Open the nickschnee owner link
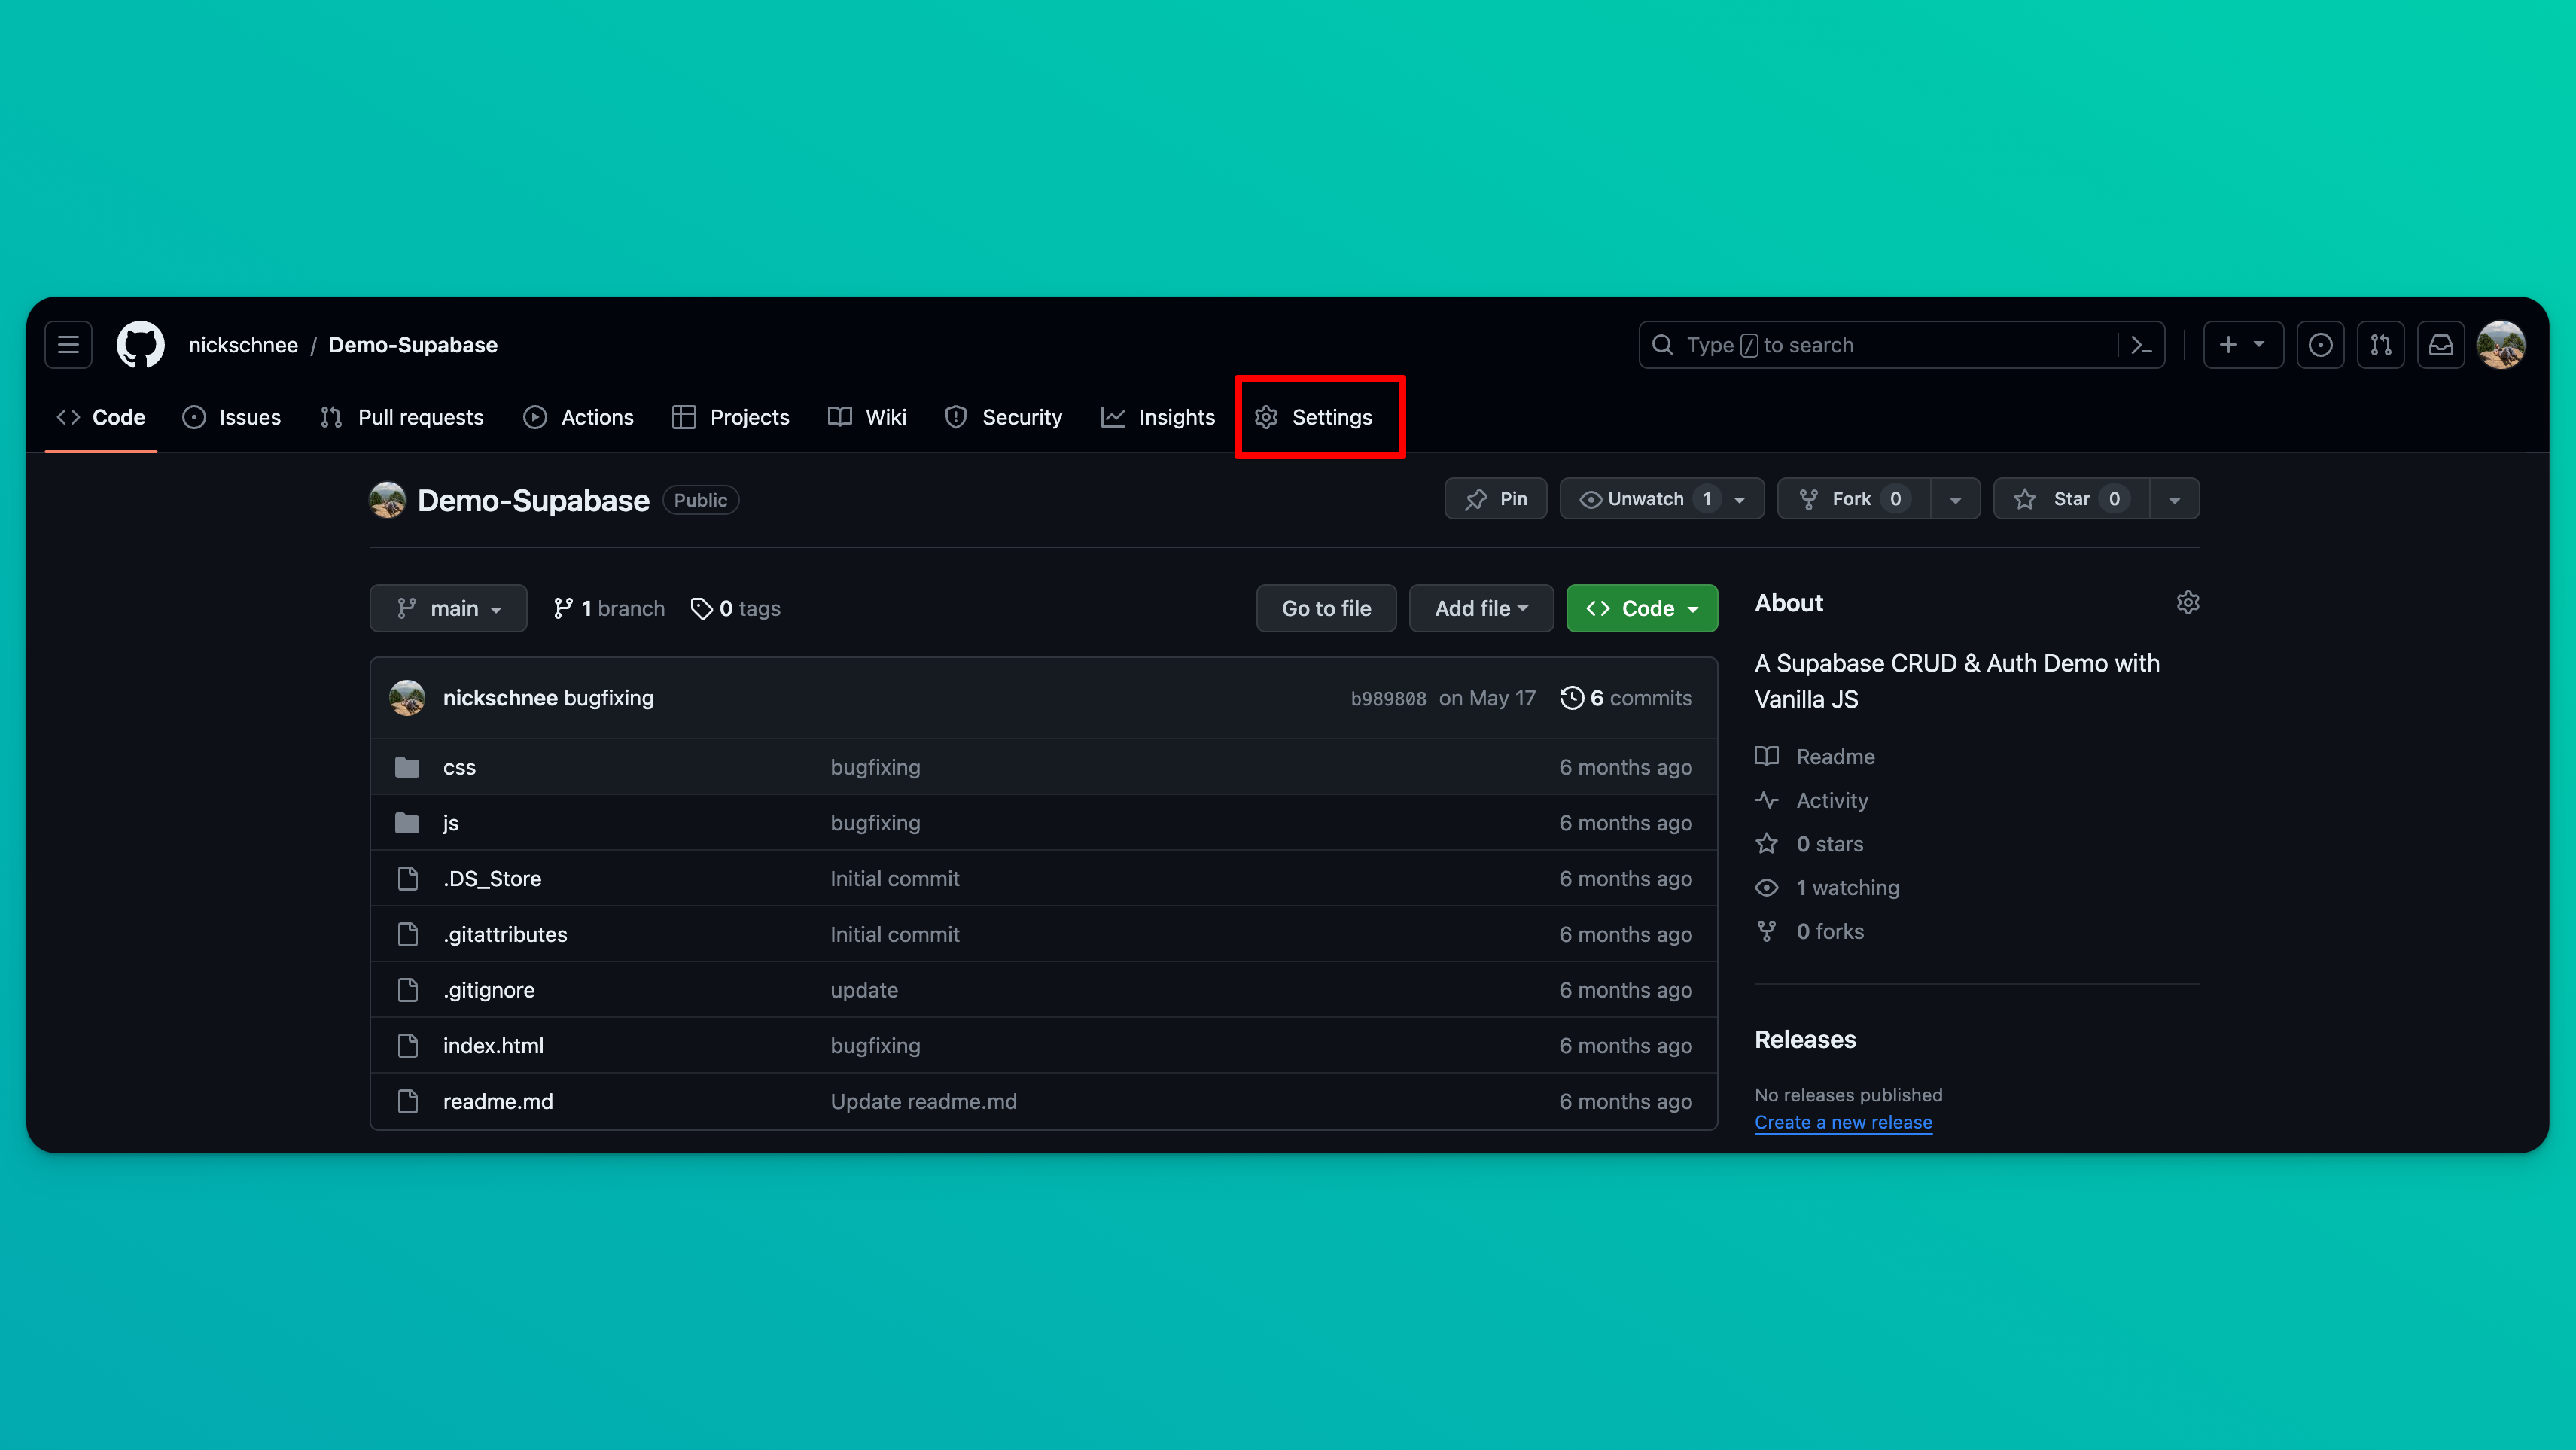The width and height of the screenshot is (2576, 1450). coord(243,345)
